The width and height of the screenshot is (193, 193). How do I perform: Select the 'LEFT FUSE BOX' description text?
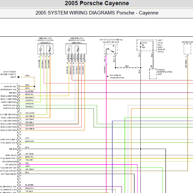click(x=161, y=46)
